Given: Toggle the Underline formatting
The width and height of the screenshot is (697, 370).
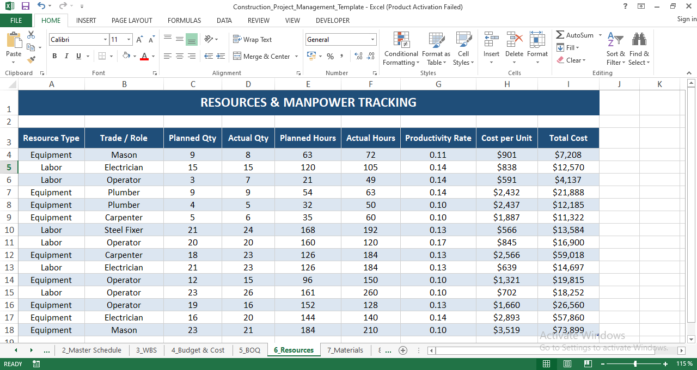Looking at the screenshot, I should (78, 56).
